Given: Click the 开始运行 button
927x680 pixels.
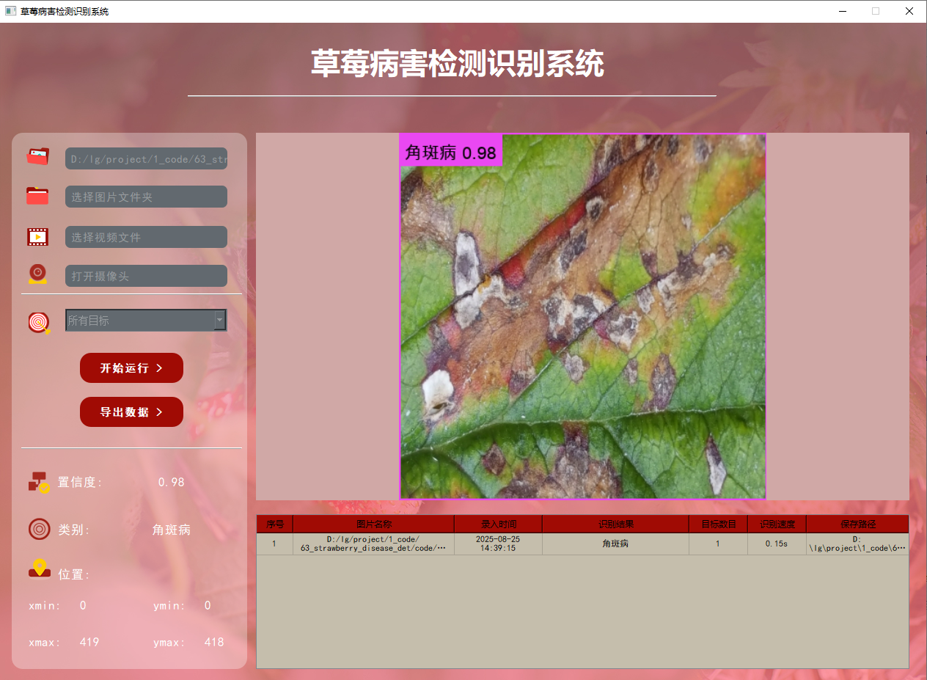Looking at the screenshot, I should coord(131,368).
